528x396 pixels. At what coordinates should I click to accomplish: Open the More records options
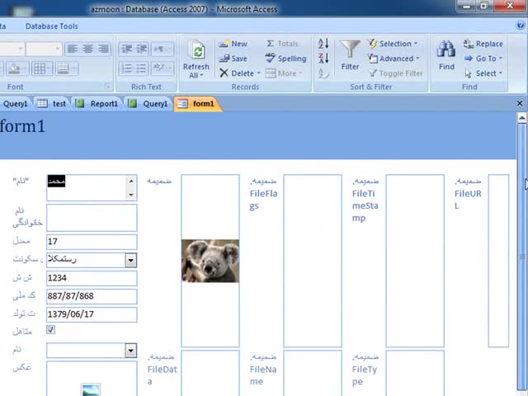coord(284,73)
